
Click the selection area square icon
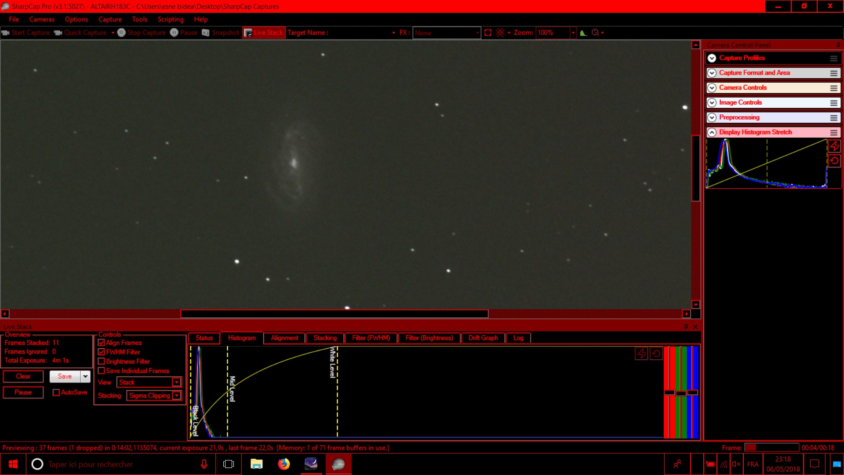pos(488,33)
